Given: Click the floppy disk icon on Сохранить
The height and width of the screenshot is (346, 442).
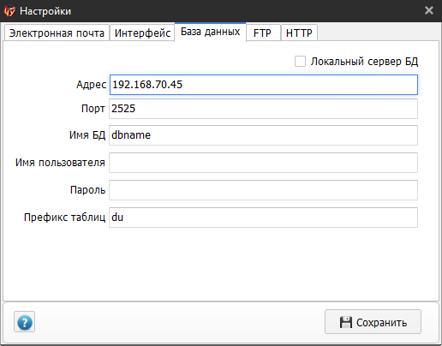Looking at the screenshot, I should [345, 322].
